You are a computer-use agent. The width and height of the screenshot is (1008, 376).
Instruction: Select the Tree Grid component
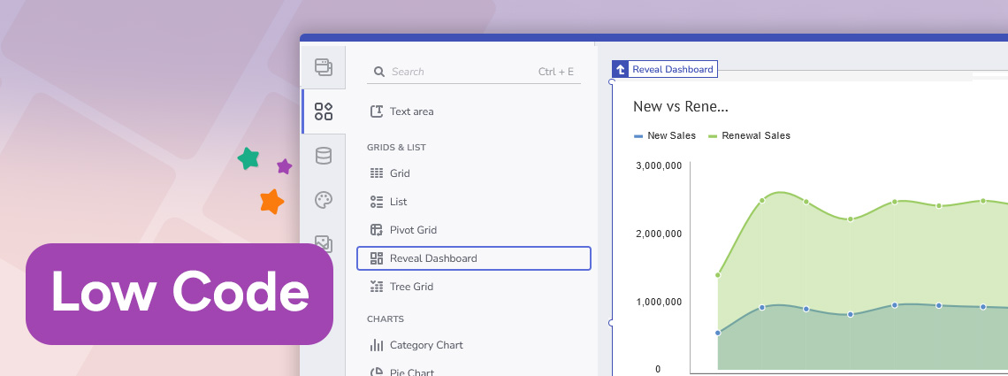coord(411,287)
